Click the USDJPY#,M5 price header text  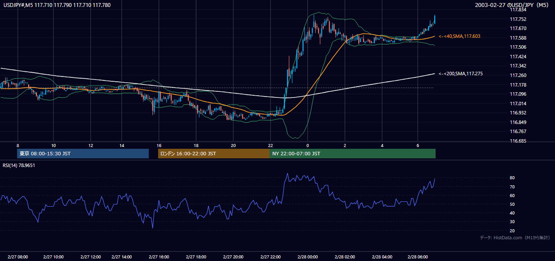click(57, 5)
